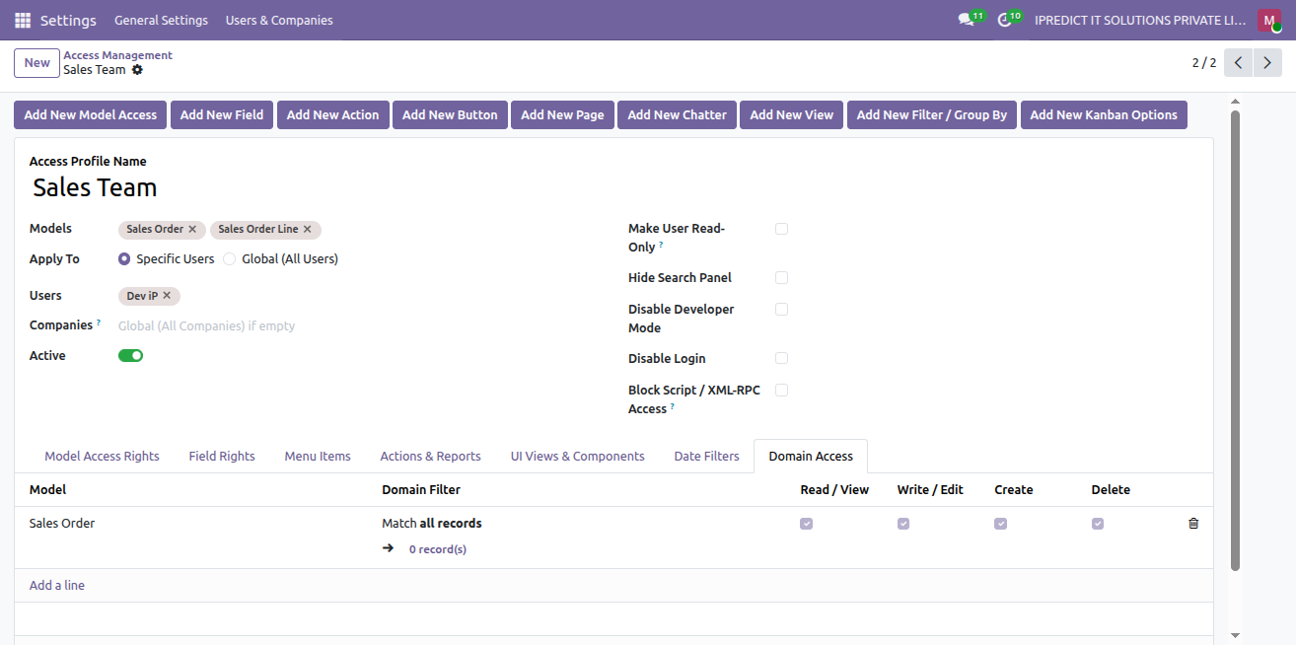Toggle Delete permission for Sales Order
This screenshot has width=1296, height=645.
tap(1098, 524)
